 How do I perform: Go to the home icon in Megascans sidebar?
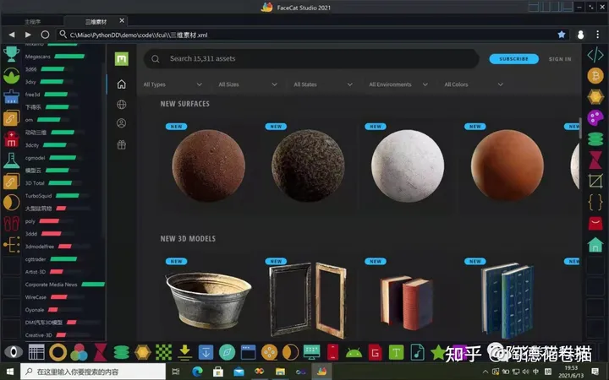(x=122, y=84)
